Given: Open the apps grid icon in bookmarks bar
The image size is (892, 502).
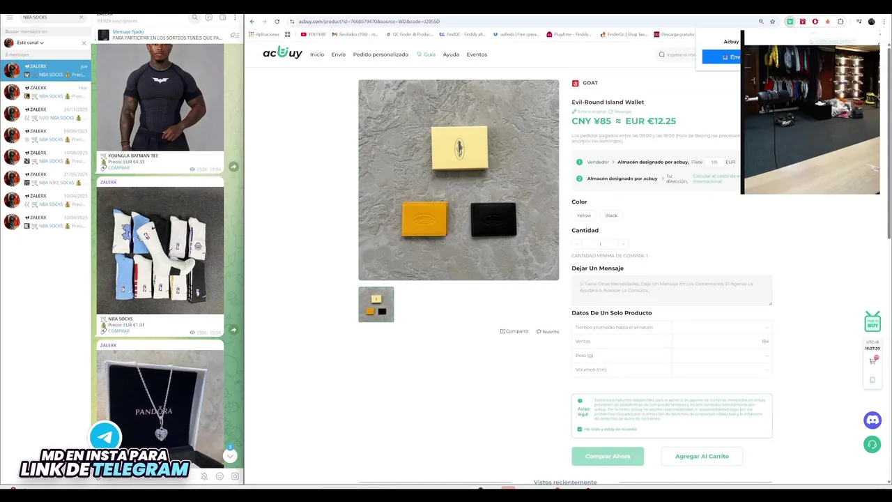Looking at the screenshot, I should 287,34.
